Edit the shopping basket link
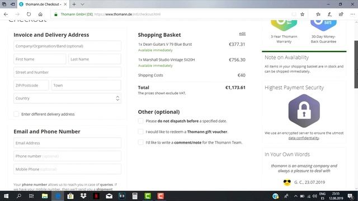The image size is (358, 201). click(242, 33)
